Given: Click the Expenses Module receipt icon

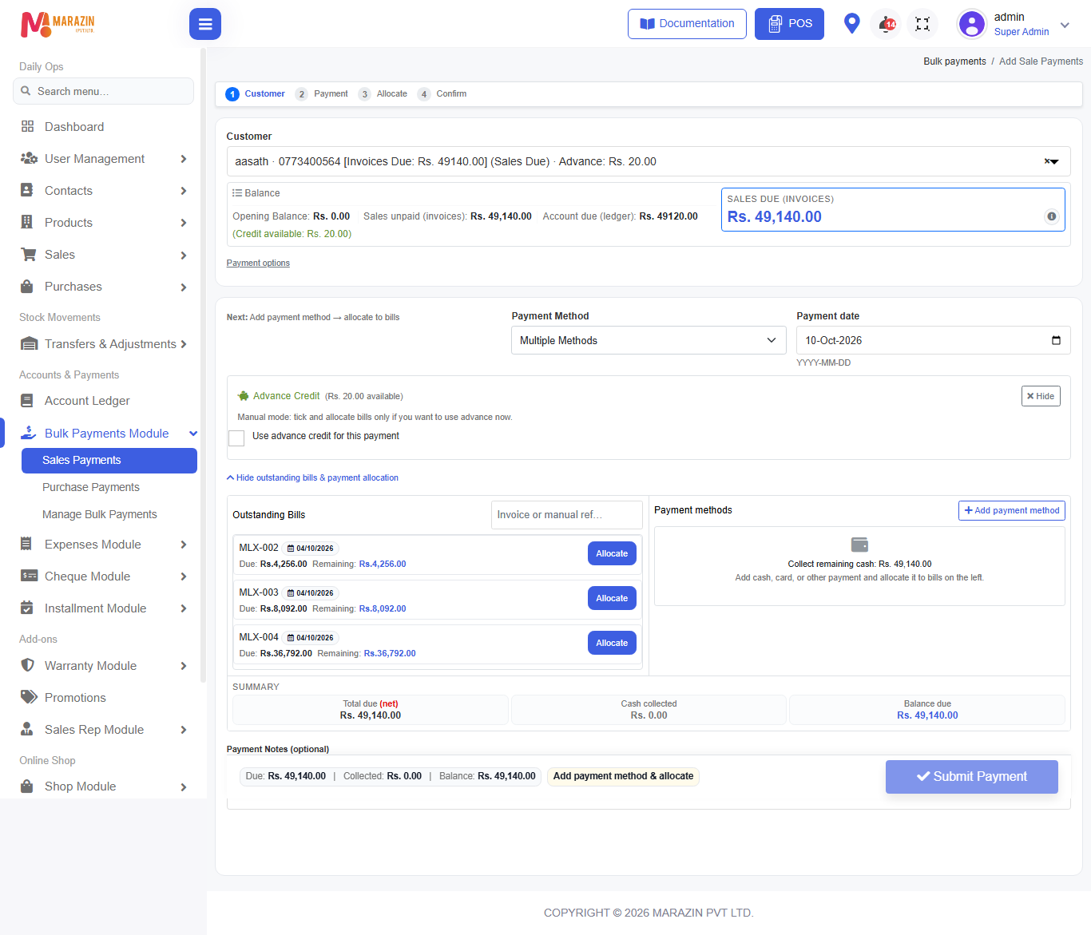Looking at the screenshot, I should click(x=26, y=545).
